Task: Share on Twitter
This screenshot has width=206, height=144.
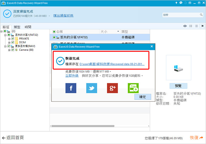Action: (91, 88)
